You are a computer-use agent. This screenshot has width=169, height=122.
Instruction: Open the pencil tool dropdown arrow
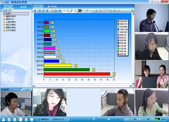point(75,11)
